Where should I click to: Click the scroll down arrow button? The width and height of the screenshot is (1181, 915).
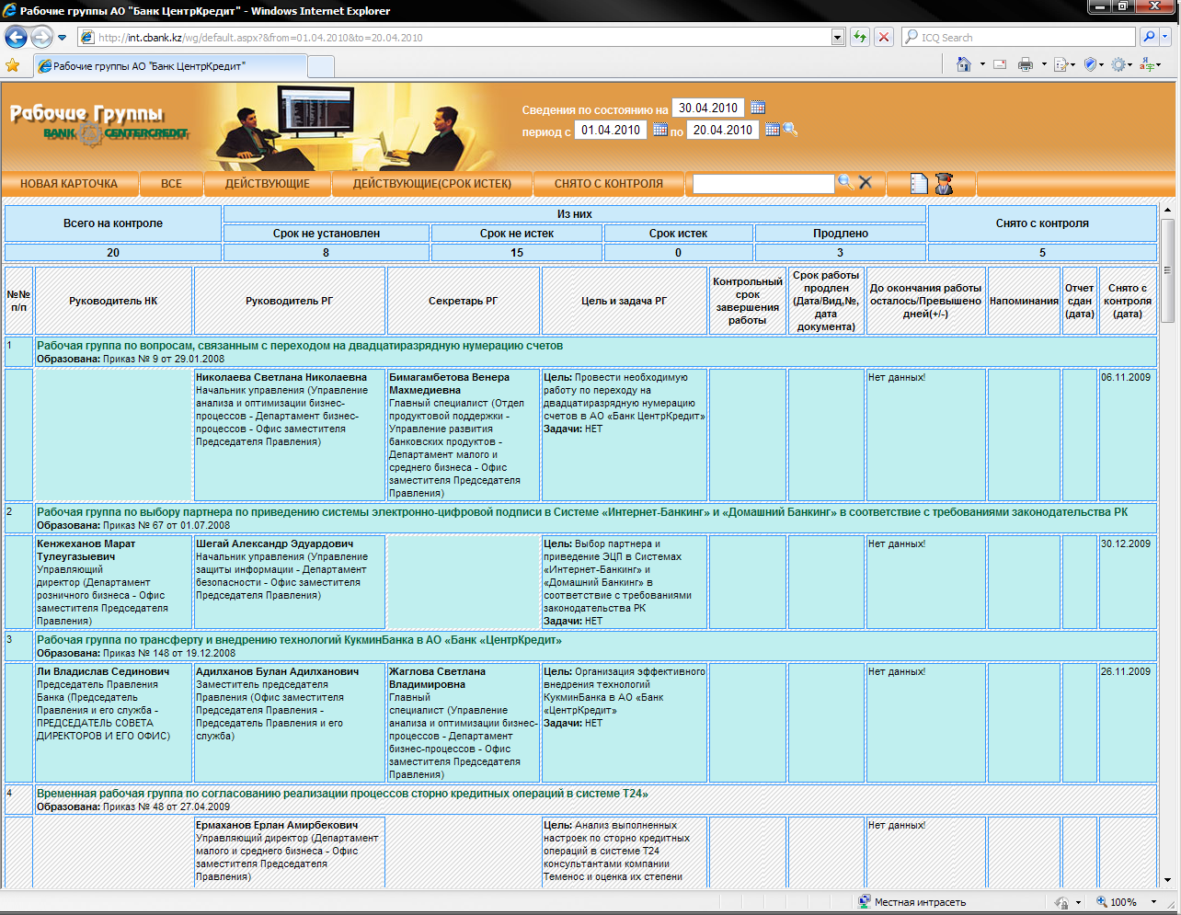point(1168,880)
